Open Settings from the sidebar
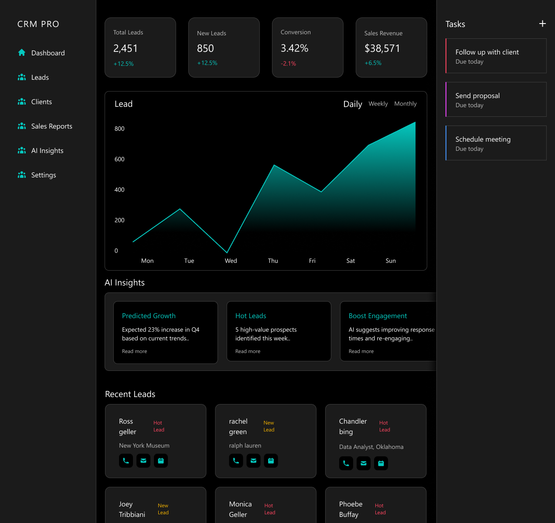Image resolution: width=555 pixels, height=523 pixels. (44, 175)
